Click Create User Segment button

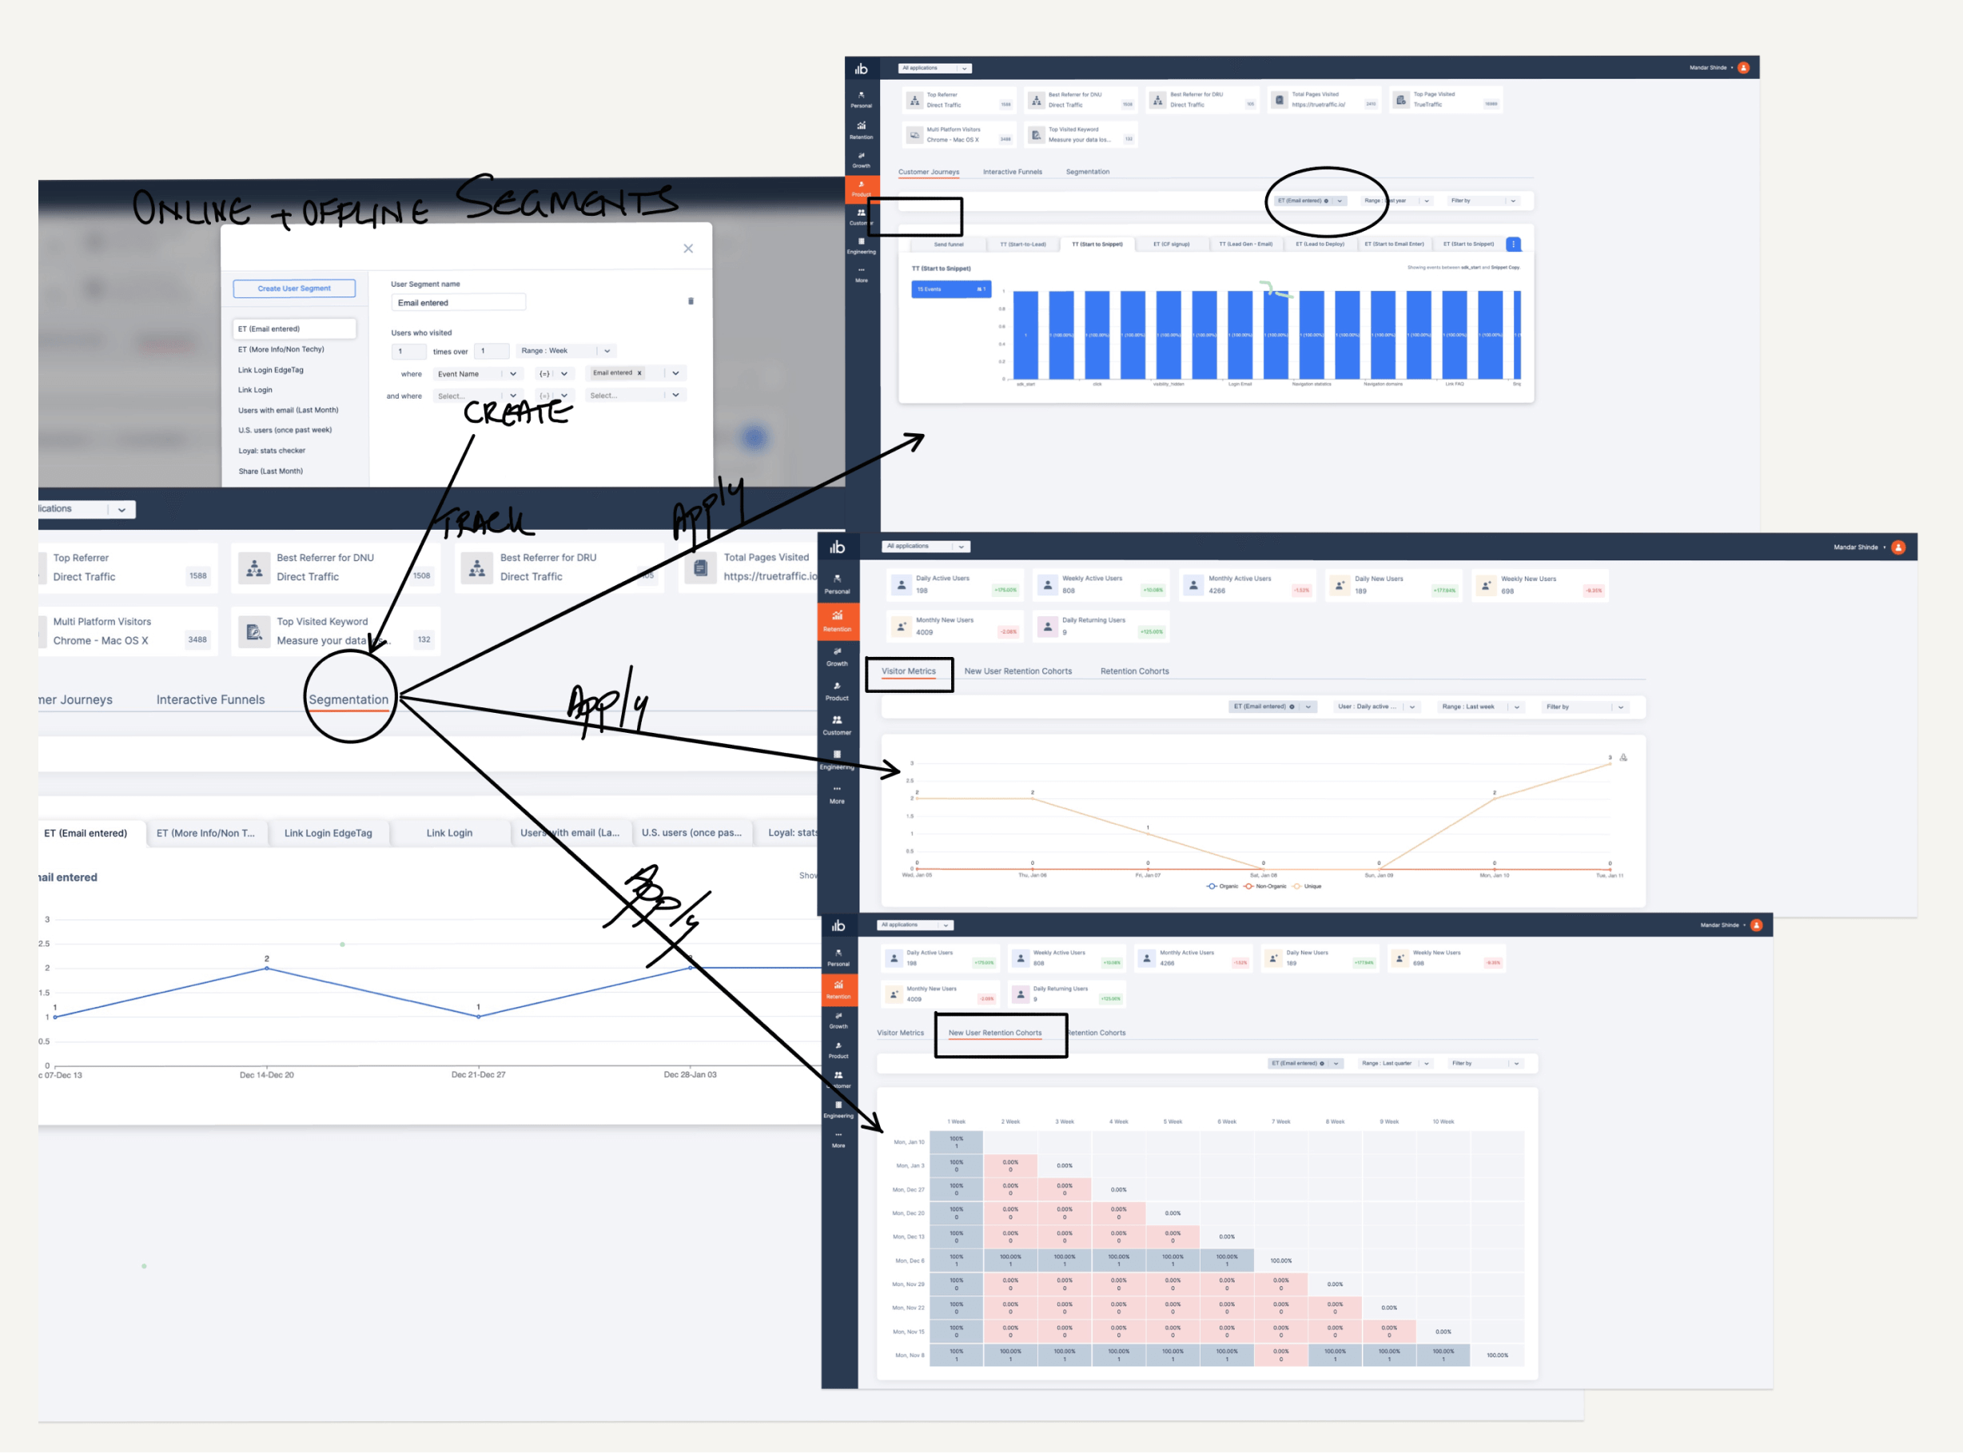[x=295, y=289]
